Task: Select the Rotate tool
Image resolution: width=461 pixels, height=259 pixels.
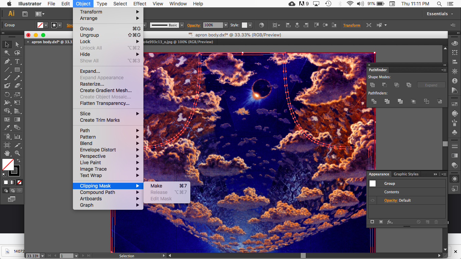Action: coord(7,94)
